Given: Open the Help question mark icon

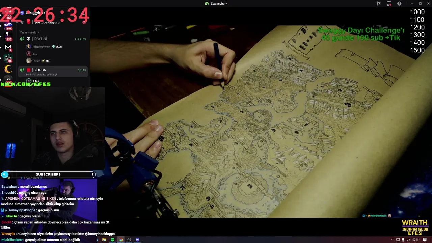Looking at the screenshot, I should click(399, 4).
